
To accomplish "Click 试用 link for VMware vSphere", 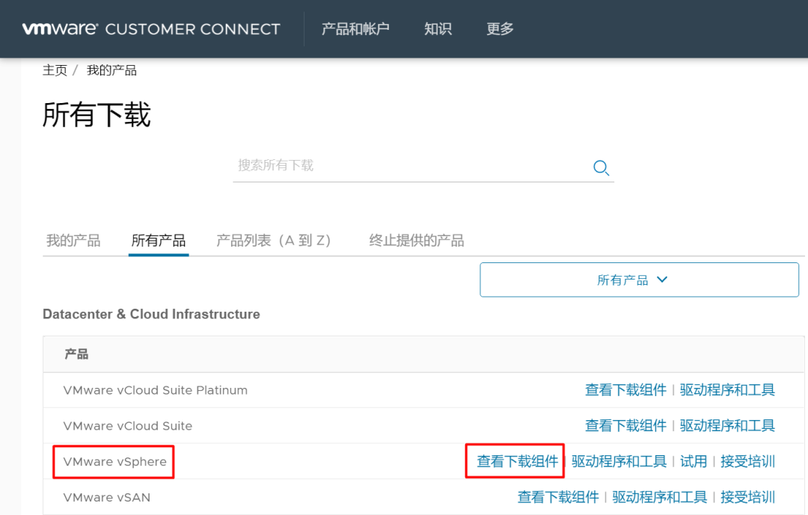I will pos(694,461).
